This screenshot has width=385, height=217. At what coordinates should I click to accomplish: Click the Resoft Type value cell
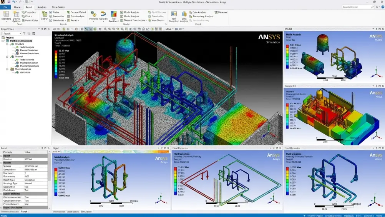36,180
